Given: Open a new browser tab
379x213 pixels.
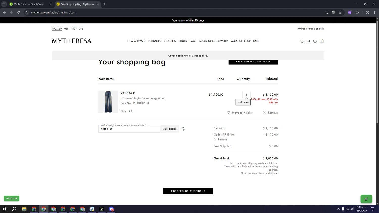Looking at the screenshot, I should click(105, 4).
